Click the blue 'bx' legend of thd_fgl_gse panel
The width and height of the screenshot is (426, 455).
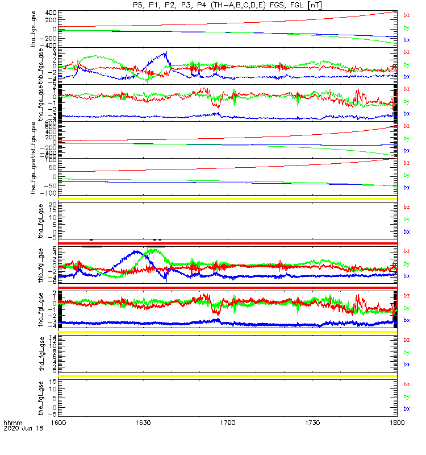[407, 364]
